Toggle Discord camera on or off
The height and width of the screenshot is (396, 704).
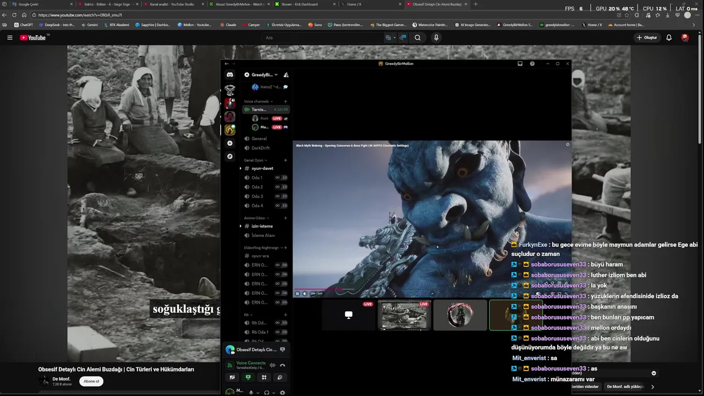[x=232, y=377]
